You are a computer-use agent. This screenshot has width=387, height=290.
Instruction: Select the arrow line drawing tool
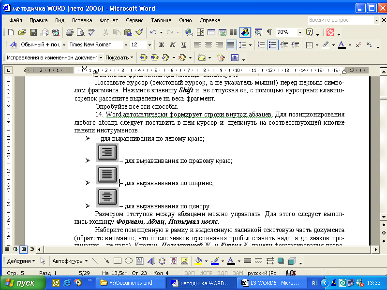pyautogui.click(x=106, y=261)
